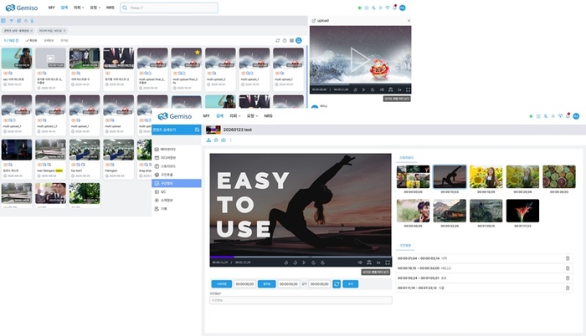Open the 요청 dropdown in top navigation
This screenshot has width=586, height=336.
click(95, 8)
